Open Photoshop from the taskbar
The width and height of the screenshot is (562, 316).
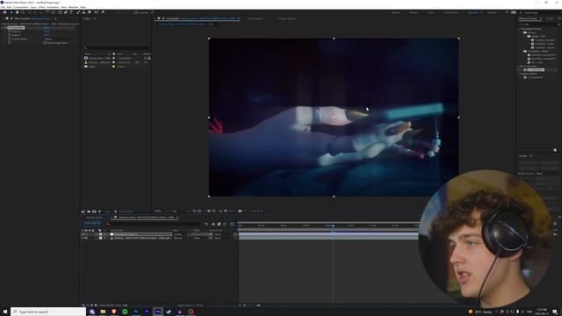[x=136, y=312]
